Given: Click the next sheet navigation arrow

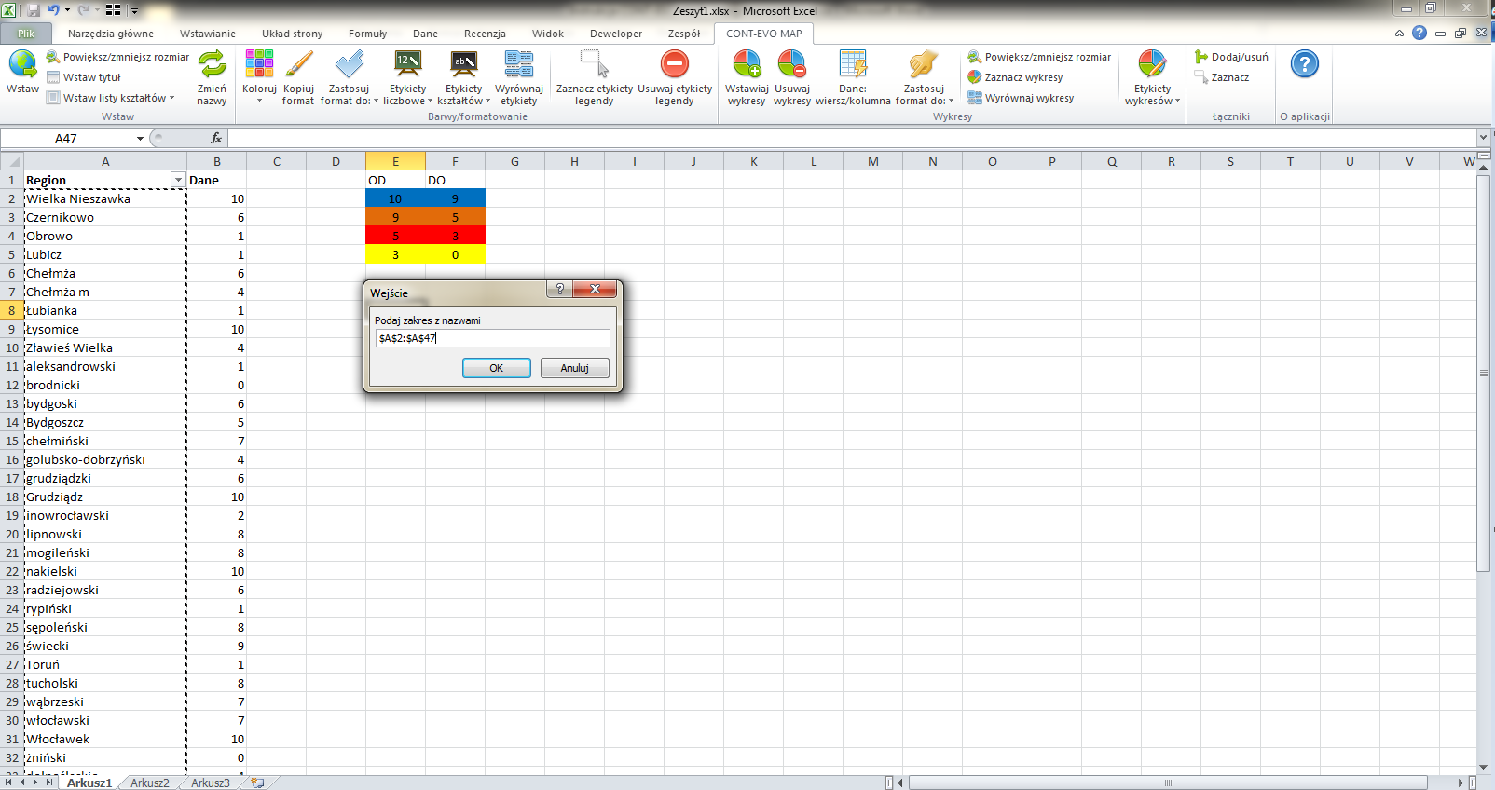Looking at the screenshot, I should [x=36, y=783].
